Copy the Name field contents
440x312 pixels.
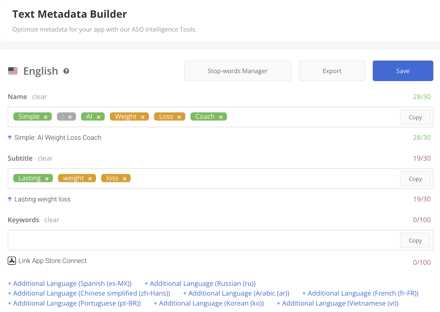tap(415, 117)
